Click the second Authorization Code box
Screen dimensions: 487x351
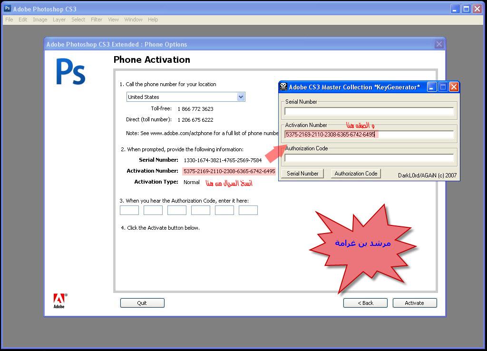153,210
